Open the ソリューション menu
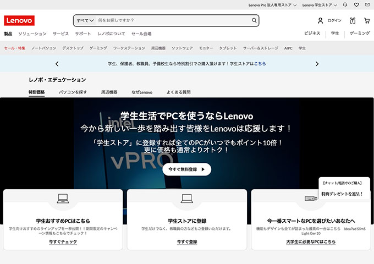 32,34
